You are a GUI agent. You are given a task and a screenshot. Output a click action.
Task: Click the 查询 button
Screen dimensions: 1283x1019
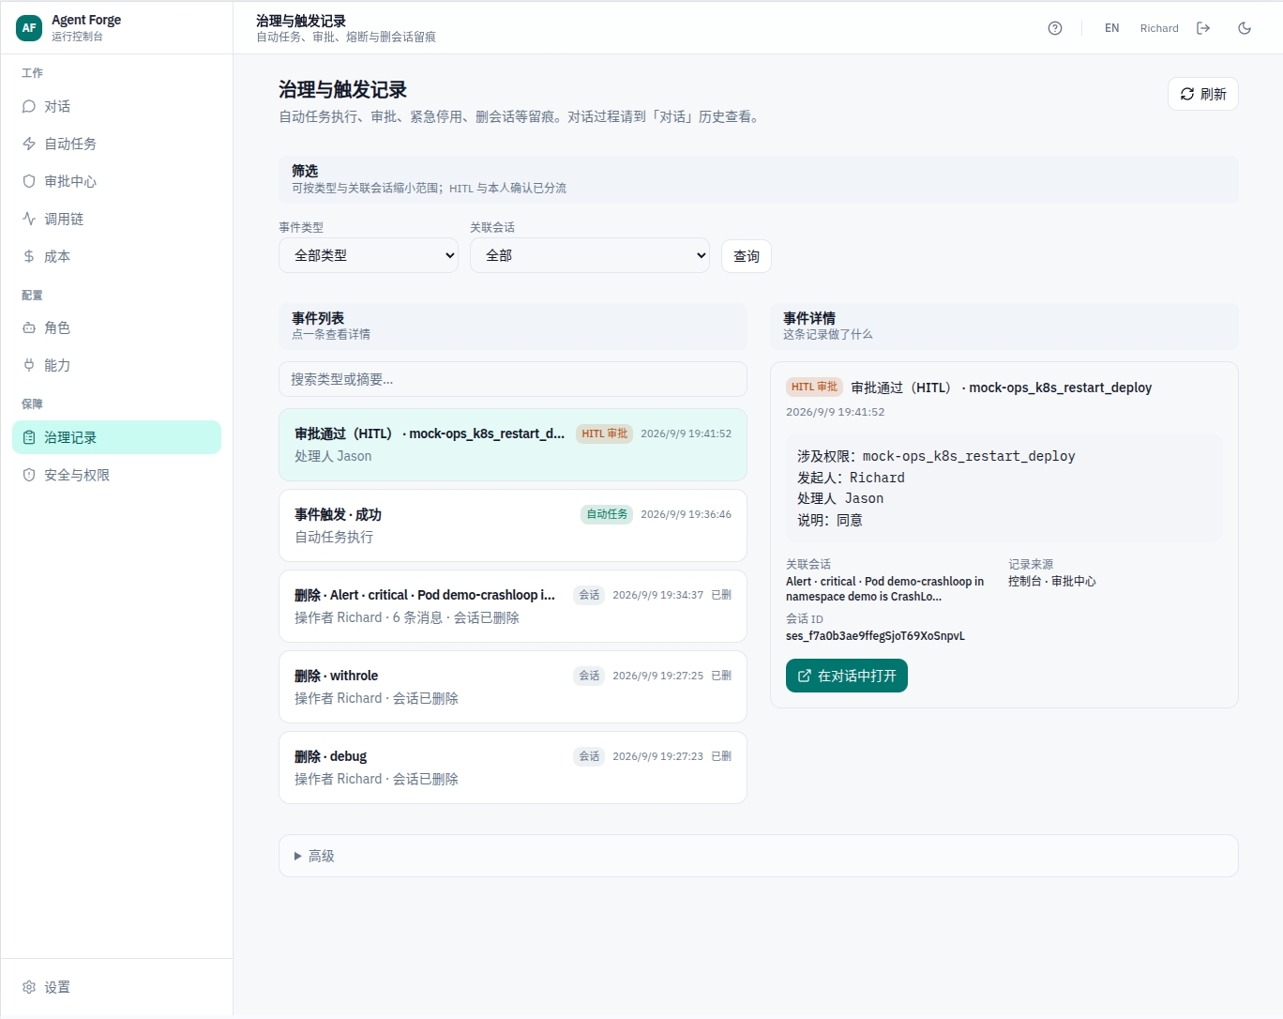click(x=747, y=256)
